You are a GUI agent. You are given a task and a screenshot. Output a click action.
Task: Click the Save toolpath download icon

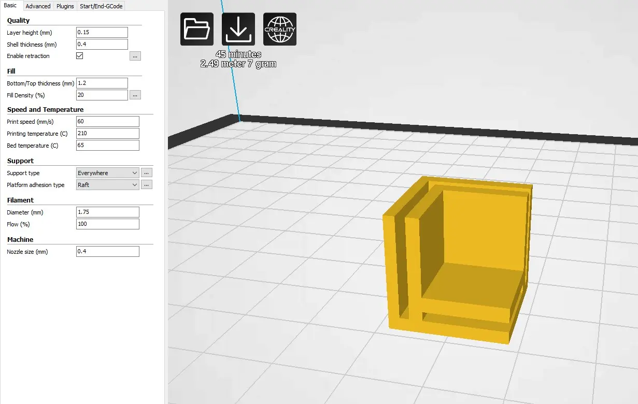tap(238, 29)
